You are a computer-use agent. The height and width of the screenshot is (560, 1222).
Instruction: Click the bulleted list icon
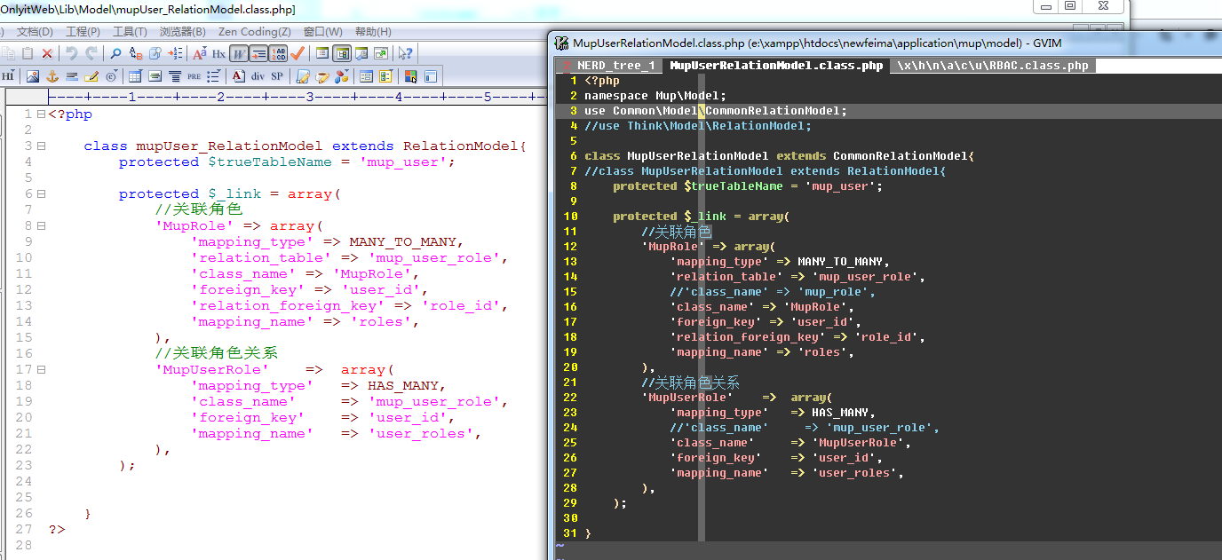[x=214, y=76]
